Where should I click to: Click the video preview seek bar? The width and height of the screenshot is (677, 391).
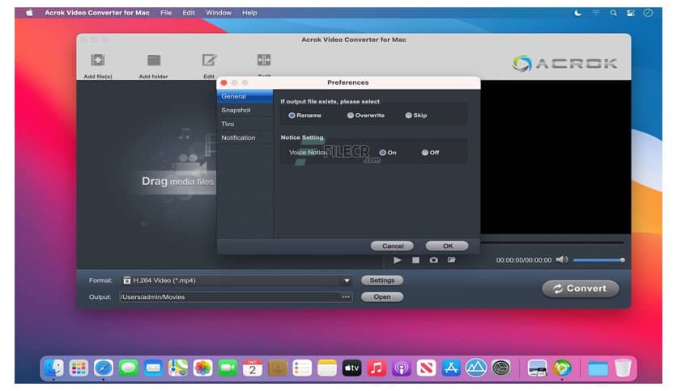[x=552, y=243]
